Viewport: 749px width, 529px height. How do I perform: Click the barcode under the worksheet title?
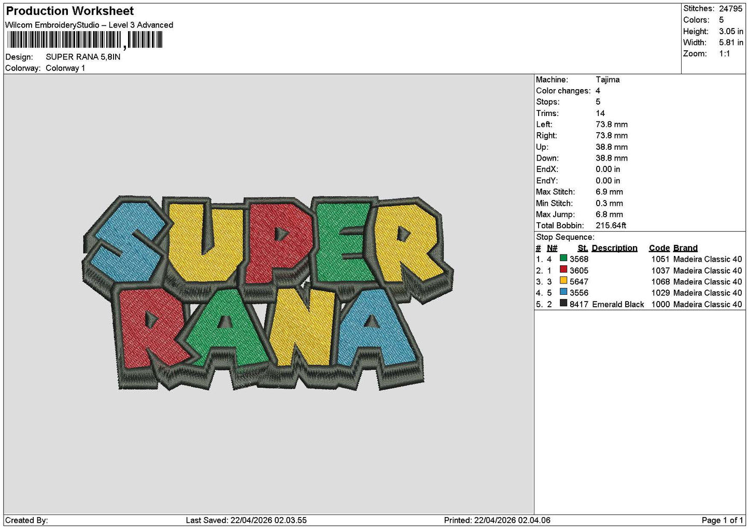[85, 40]
